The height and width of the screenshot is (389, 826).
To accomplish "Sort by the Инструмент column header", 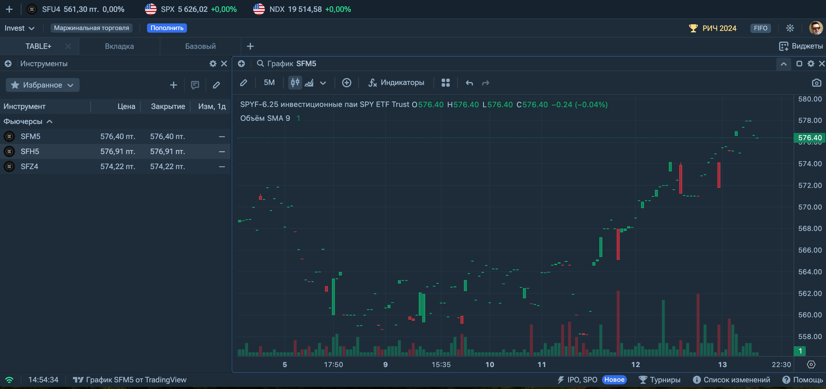I will coord(24,106).
